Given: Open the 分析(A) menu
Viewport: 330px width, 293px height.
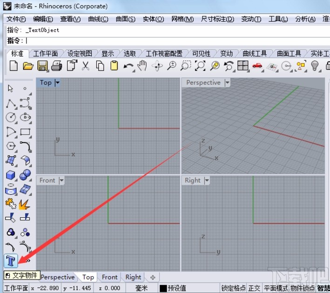Looking at the screenshot, I should point(305,19).
